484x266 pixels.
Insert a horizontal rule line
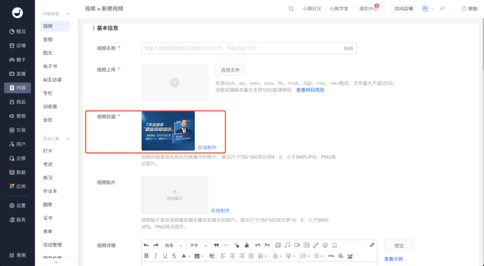226,245
